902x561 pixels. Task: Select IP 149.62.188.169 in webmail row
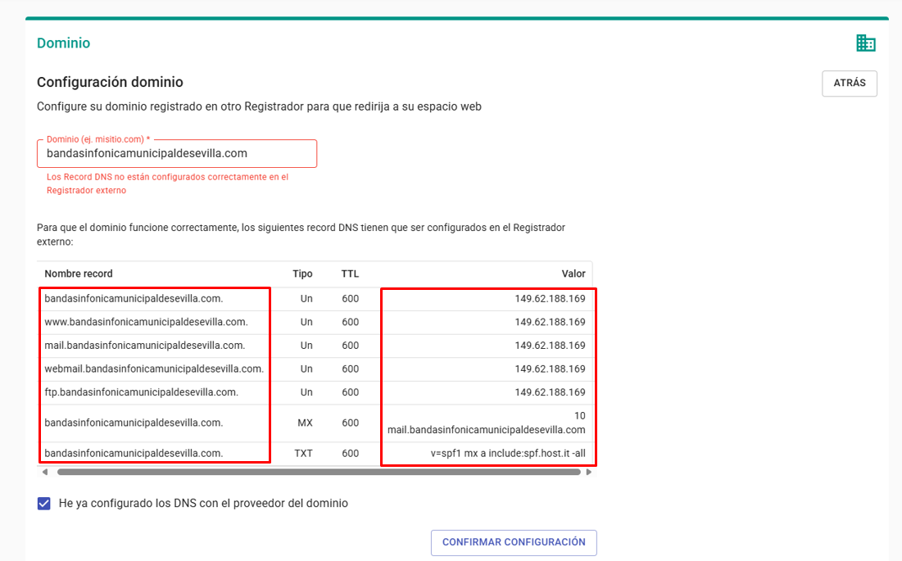point(550,369)
